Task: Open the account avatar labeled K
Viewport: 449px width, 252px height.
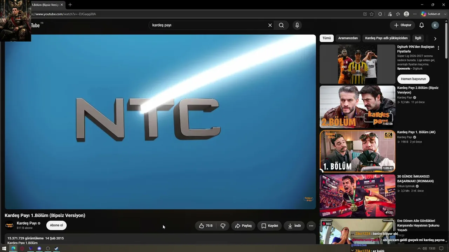Action: click(435, 25)
